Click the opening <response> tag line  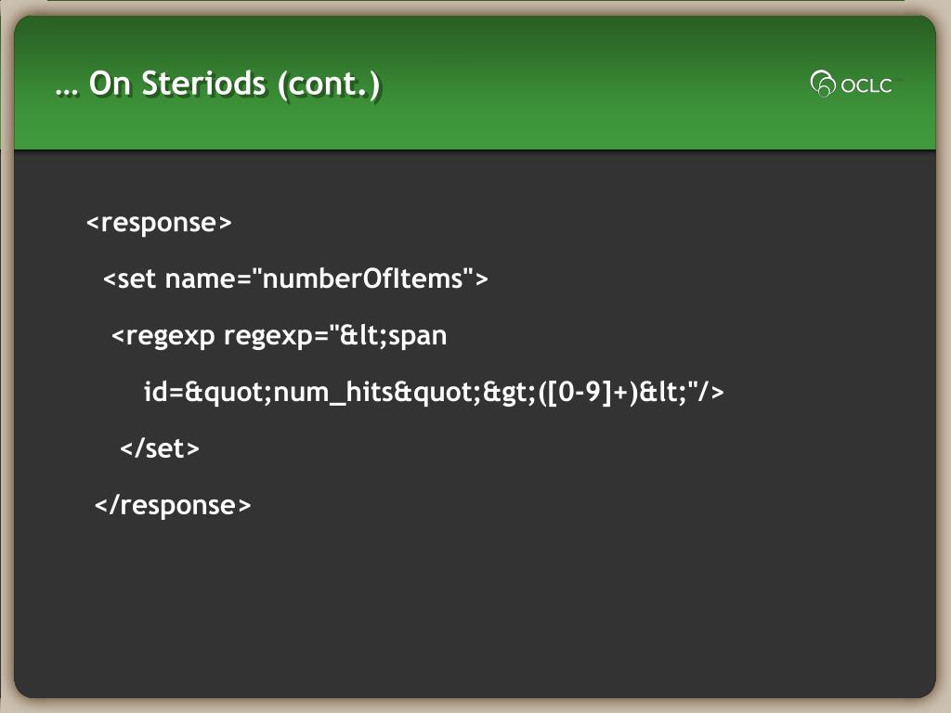click(159, 223)
